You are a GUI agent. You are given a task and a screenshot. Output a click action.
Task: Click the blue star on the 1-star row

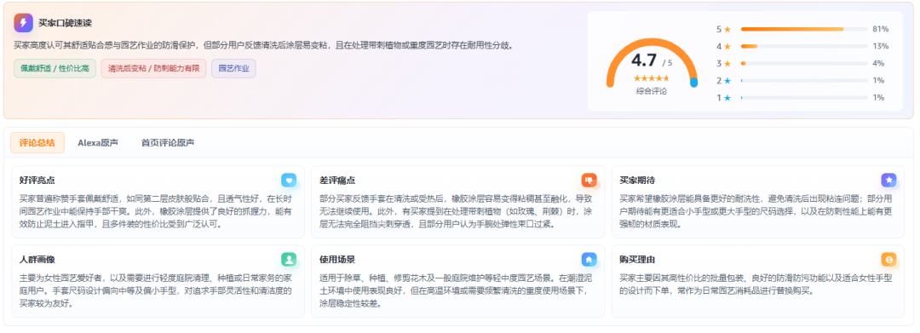tap(727, 98)
